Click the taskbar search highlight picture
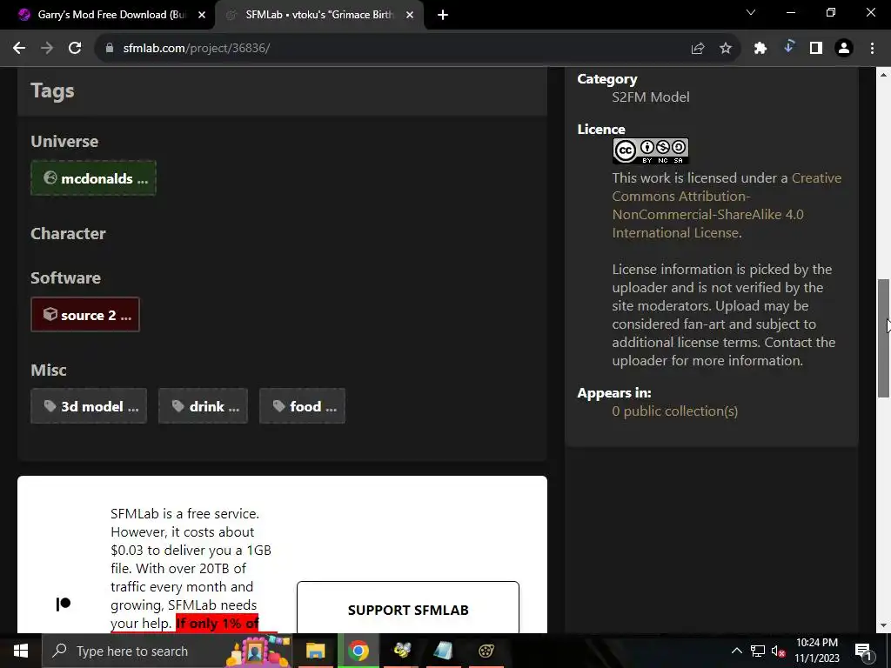The image size is (891, 668). pyautogui.click(x=259, y=651)
